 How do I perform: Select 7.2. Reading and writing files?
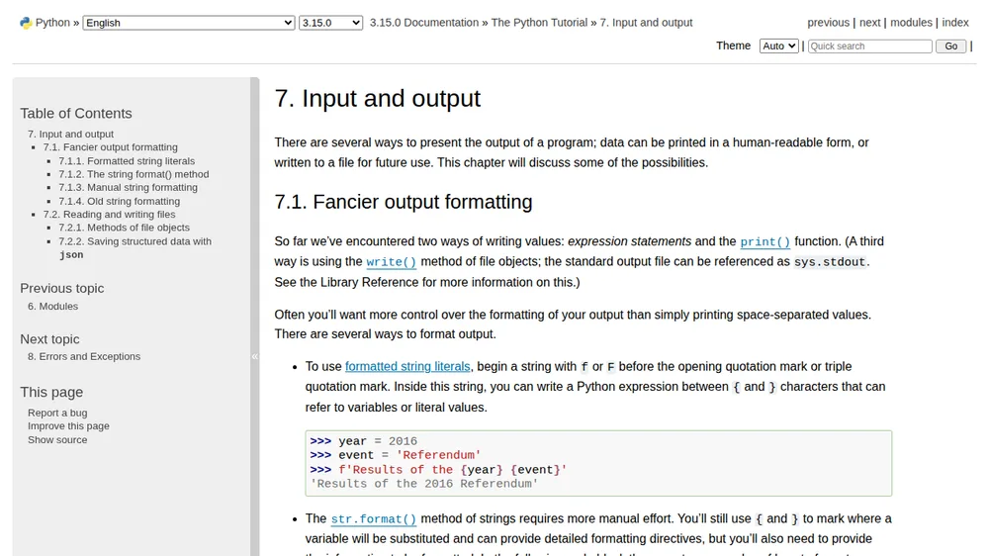(x=109, y=215)
